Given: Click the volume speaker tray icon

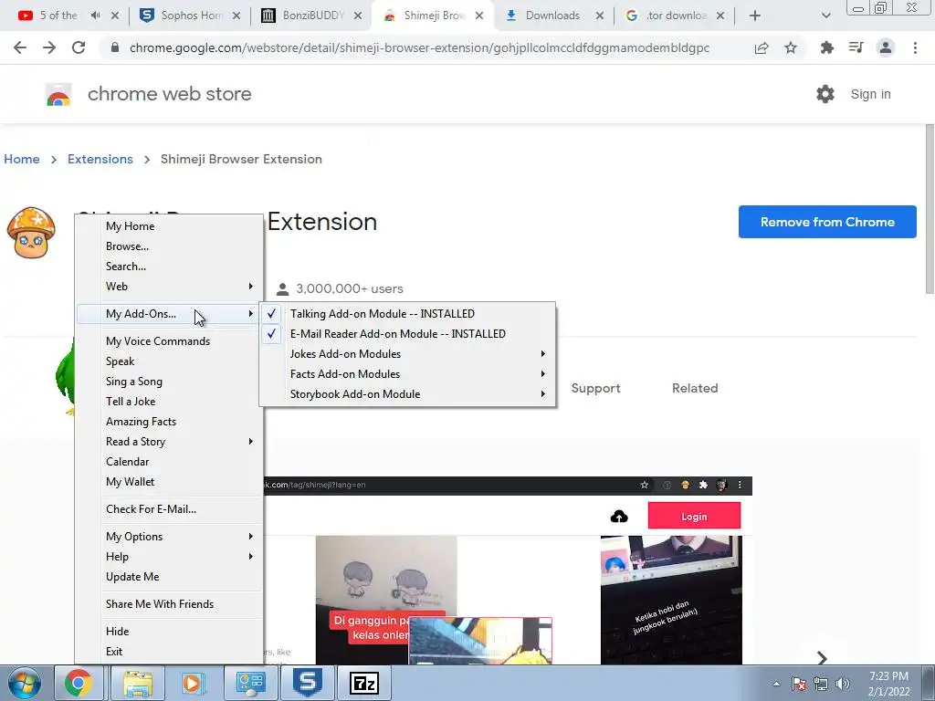Looking at the screenshot, I should tap(843, 684).
